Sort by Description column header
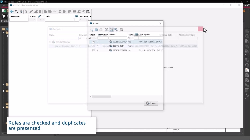The width and height of the screenshot is (250, 140). coord(145,34)
